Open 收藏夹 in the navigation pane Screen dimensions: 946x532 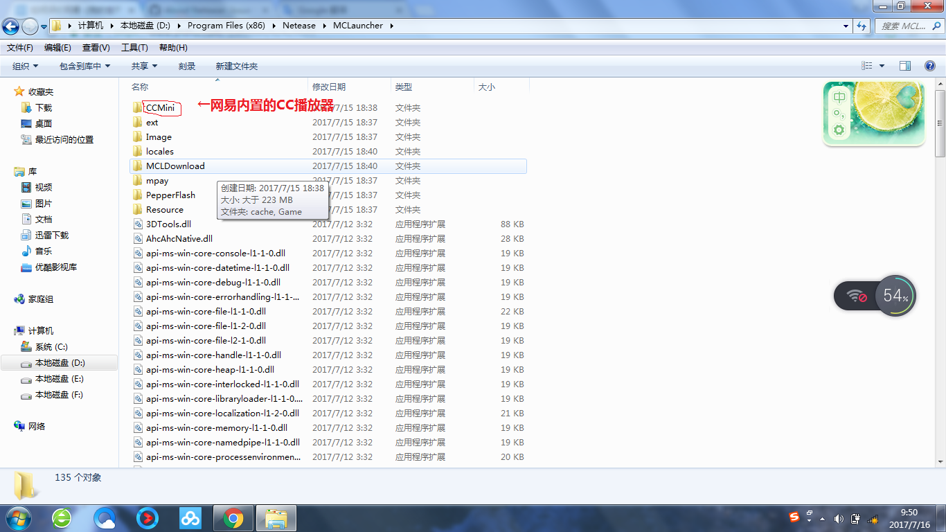[40, 91]
